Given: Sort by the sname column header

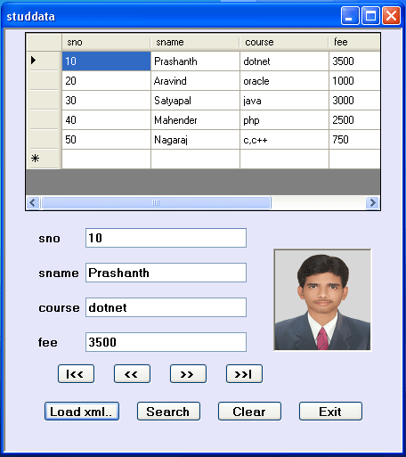Looking at the screenshot, I should pos(195,42).
